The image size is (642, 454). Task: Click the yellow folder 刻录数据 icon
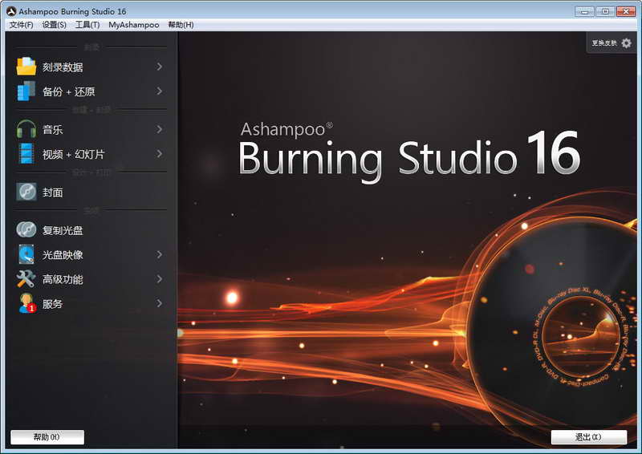click(26, 67)
